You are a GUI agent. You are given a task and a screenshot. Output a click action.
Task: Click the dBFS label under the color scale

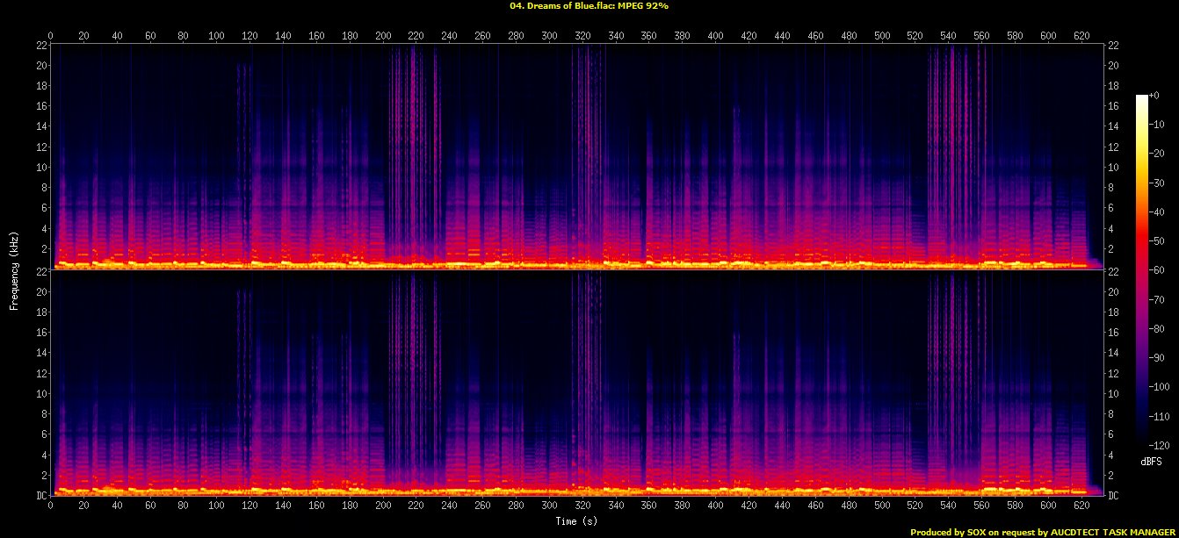(x=1151, y=461)
